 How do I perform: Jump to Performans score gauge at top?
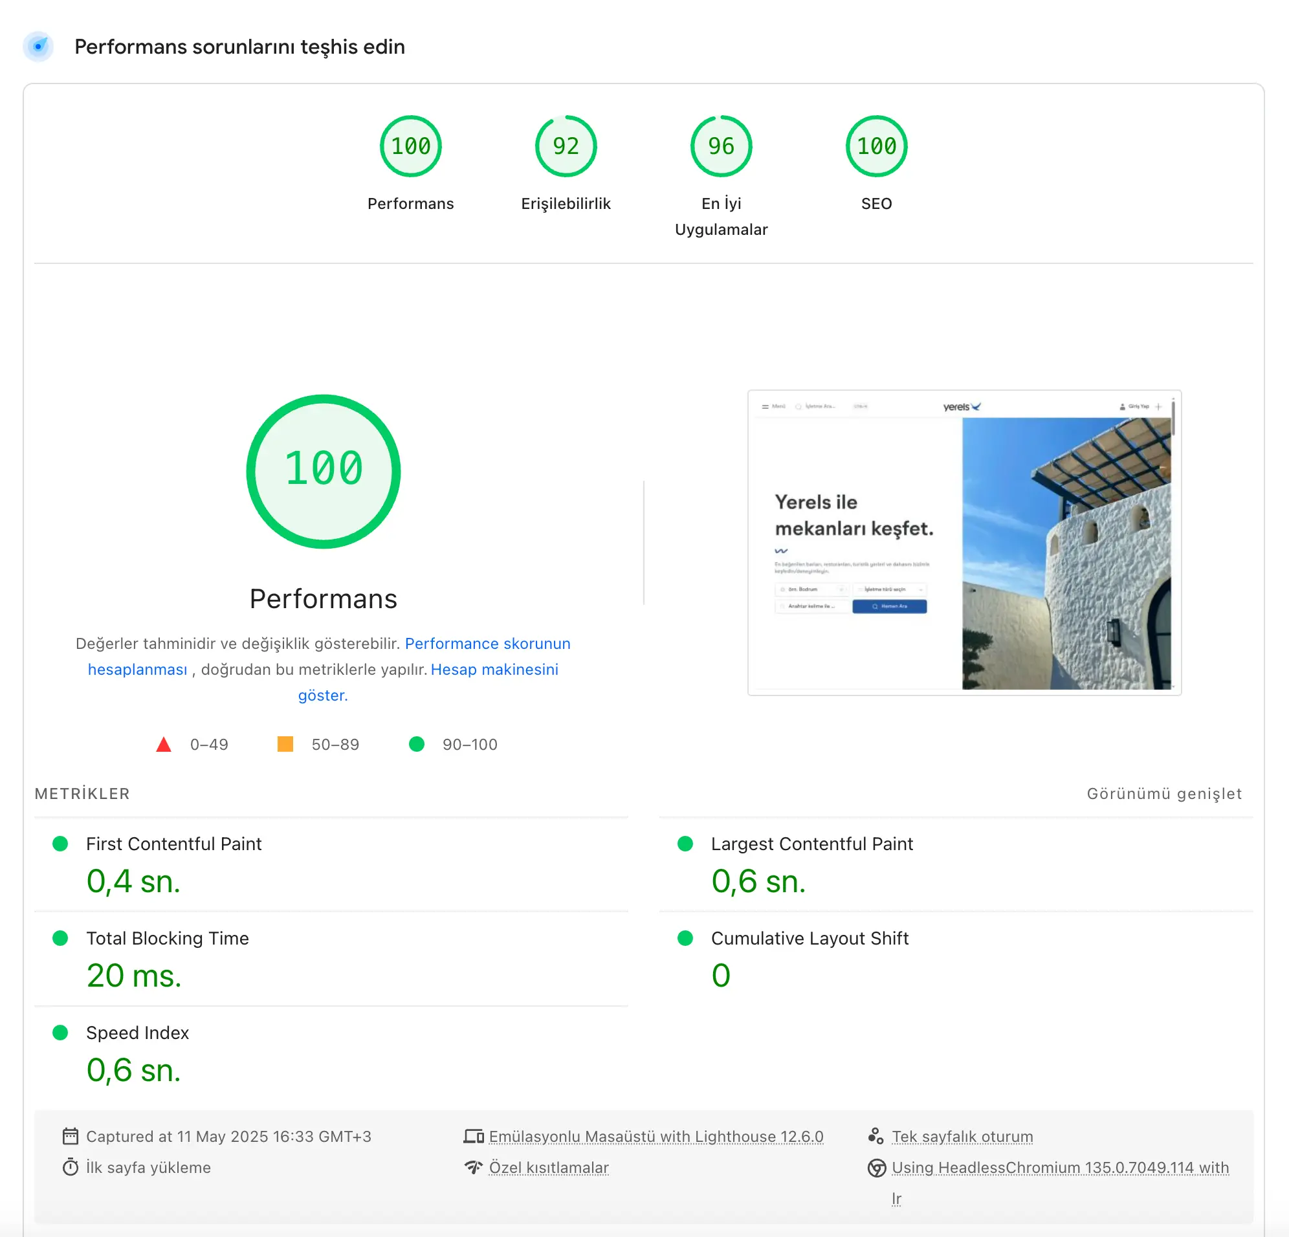(410, 146)
